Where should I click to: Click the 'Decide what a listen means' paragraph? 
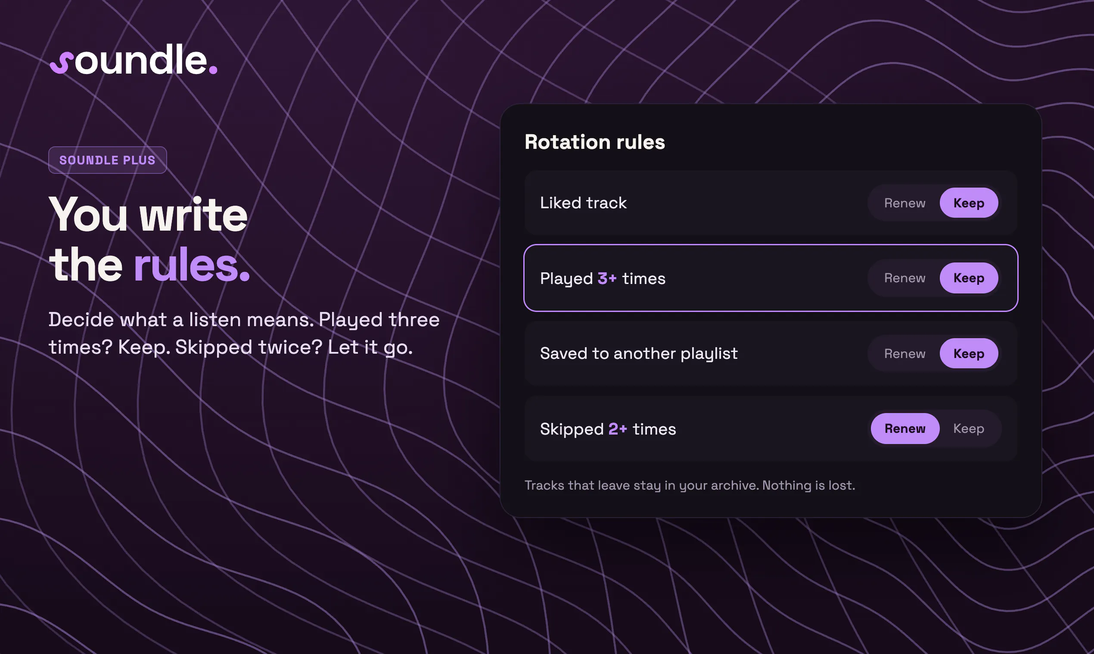pyautogui.click(x=244, y=333)
